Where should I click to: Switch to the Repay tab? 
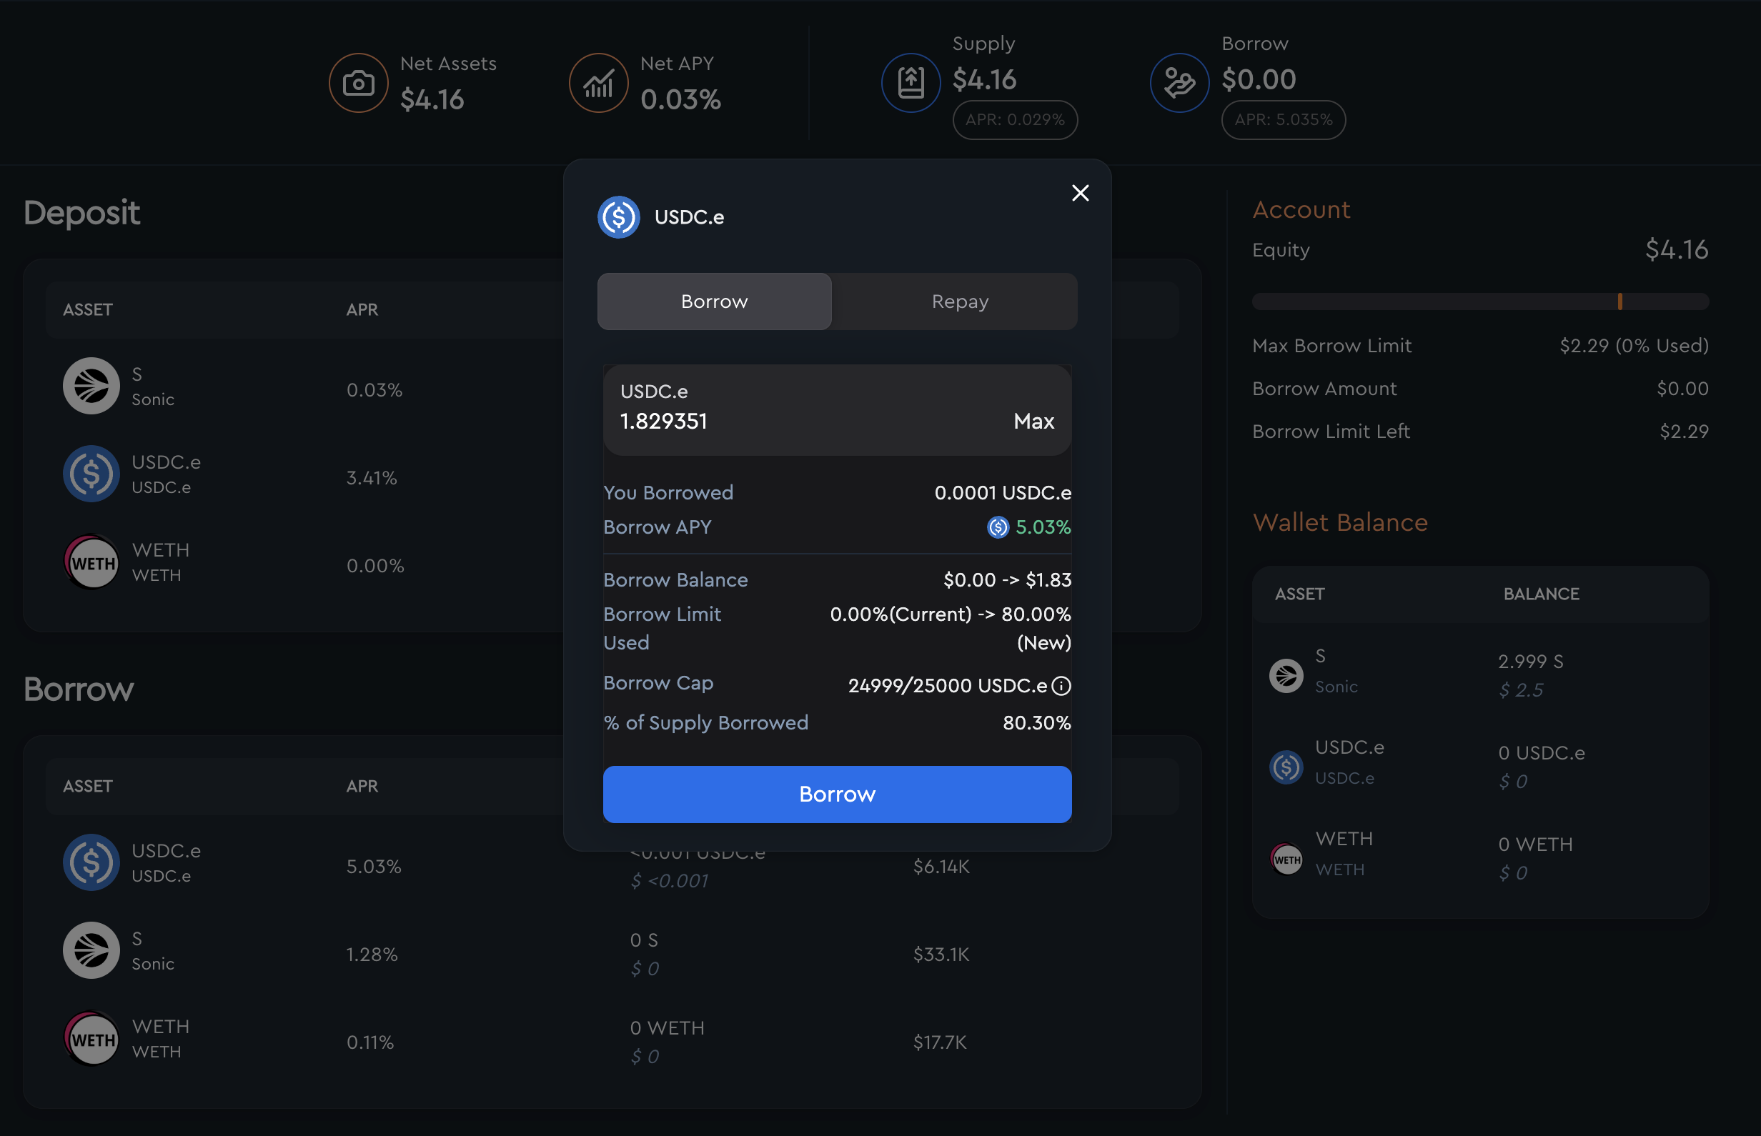click(959, 302)
